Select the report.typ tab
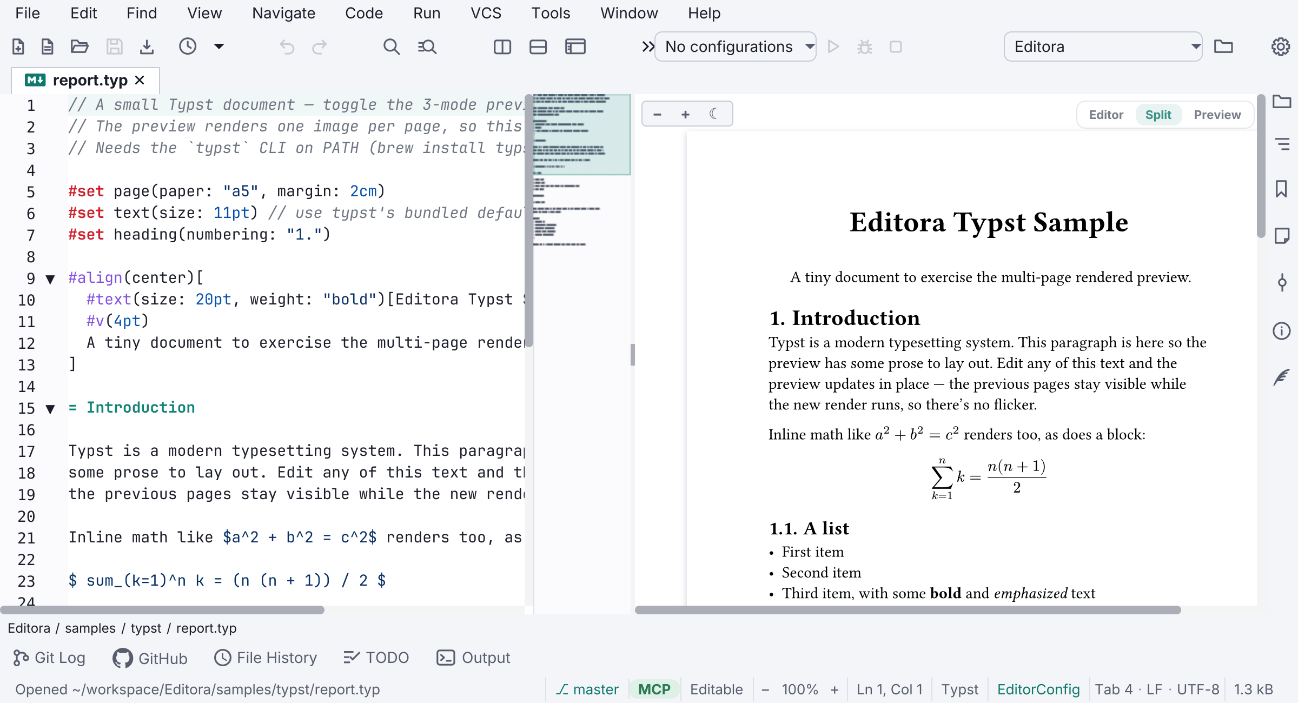 tap(85, 81)
